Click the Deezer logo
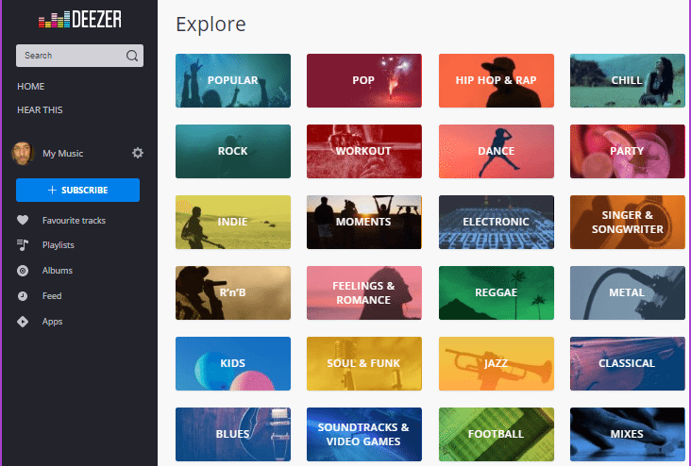 79,20
